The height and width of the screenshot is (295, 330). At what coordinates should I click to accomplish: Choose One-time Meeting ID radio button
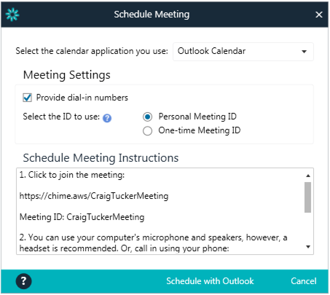tap(148, 131)
